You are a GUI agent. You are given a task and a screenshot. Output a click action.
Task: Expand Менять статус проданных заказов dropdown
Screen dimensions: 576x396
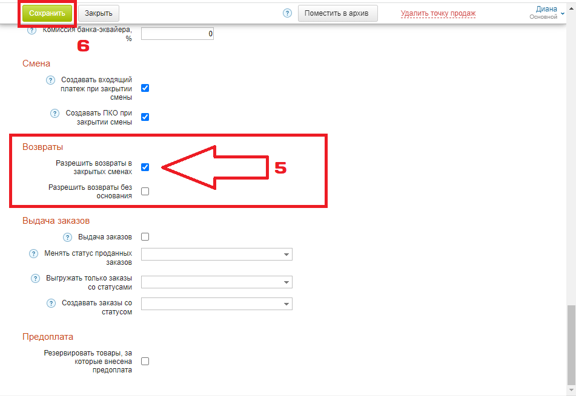click(217, 255)
